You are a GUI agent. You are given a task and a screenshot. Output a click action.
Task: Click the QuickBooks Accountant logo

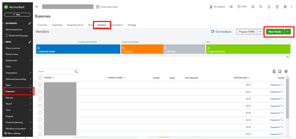tap(14, 7)
